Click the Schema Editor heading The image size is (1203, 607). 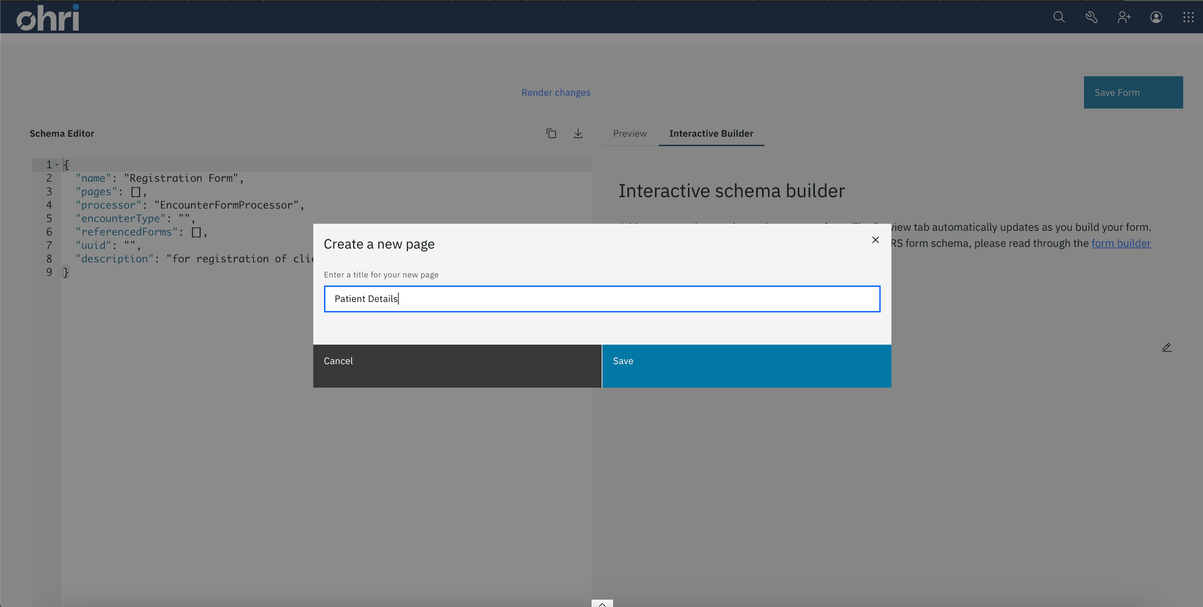pos(62,133)
